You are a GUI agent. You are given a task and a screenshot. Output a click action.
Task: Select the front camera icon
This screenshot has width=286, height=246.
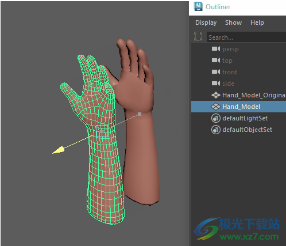coord(216,72)
